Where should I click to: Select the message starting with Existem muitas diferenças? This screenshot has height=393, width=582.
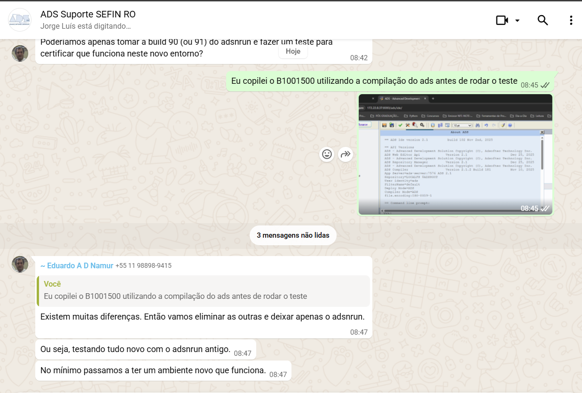[202, 317]
